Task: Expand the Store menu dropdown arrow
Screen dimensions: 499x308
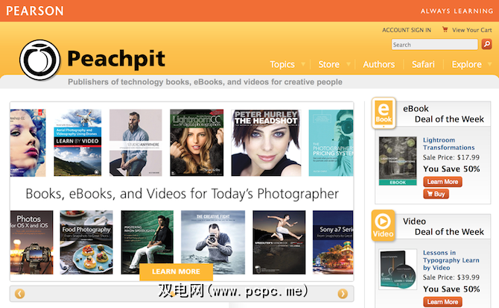Action: (347, 65)
